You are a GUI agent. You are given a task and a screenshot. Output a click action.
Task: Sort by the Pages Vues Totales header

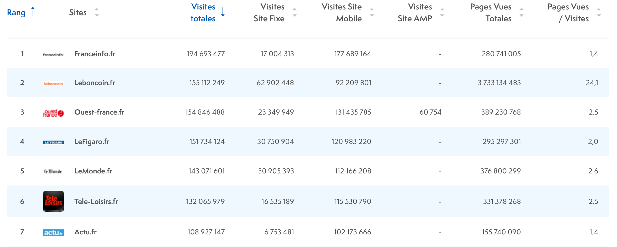tap(491, 12)
